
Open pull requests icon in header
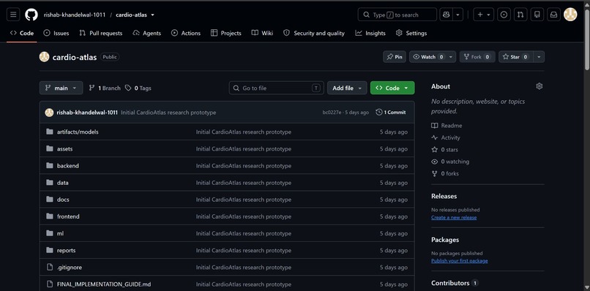click(x=520, y=15)
